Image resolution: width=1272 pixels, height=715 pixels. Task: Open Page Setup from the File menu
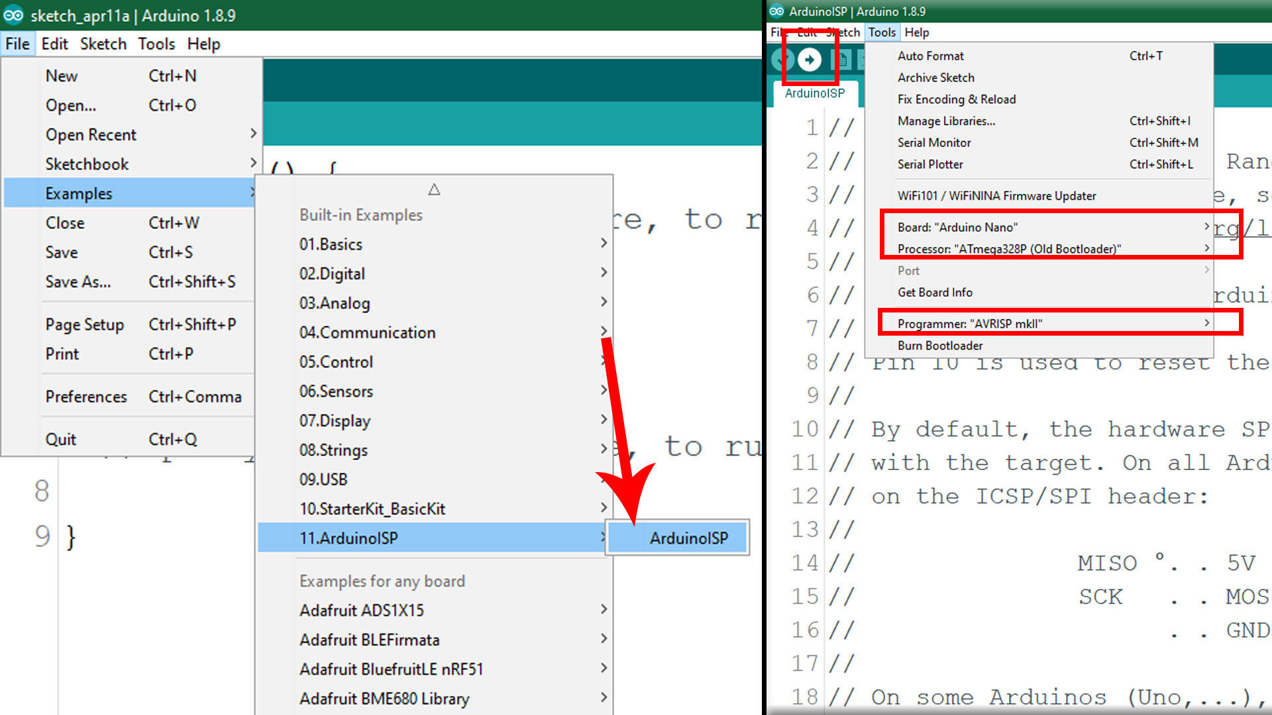pos(129,324)
